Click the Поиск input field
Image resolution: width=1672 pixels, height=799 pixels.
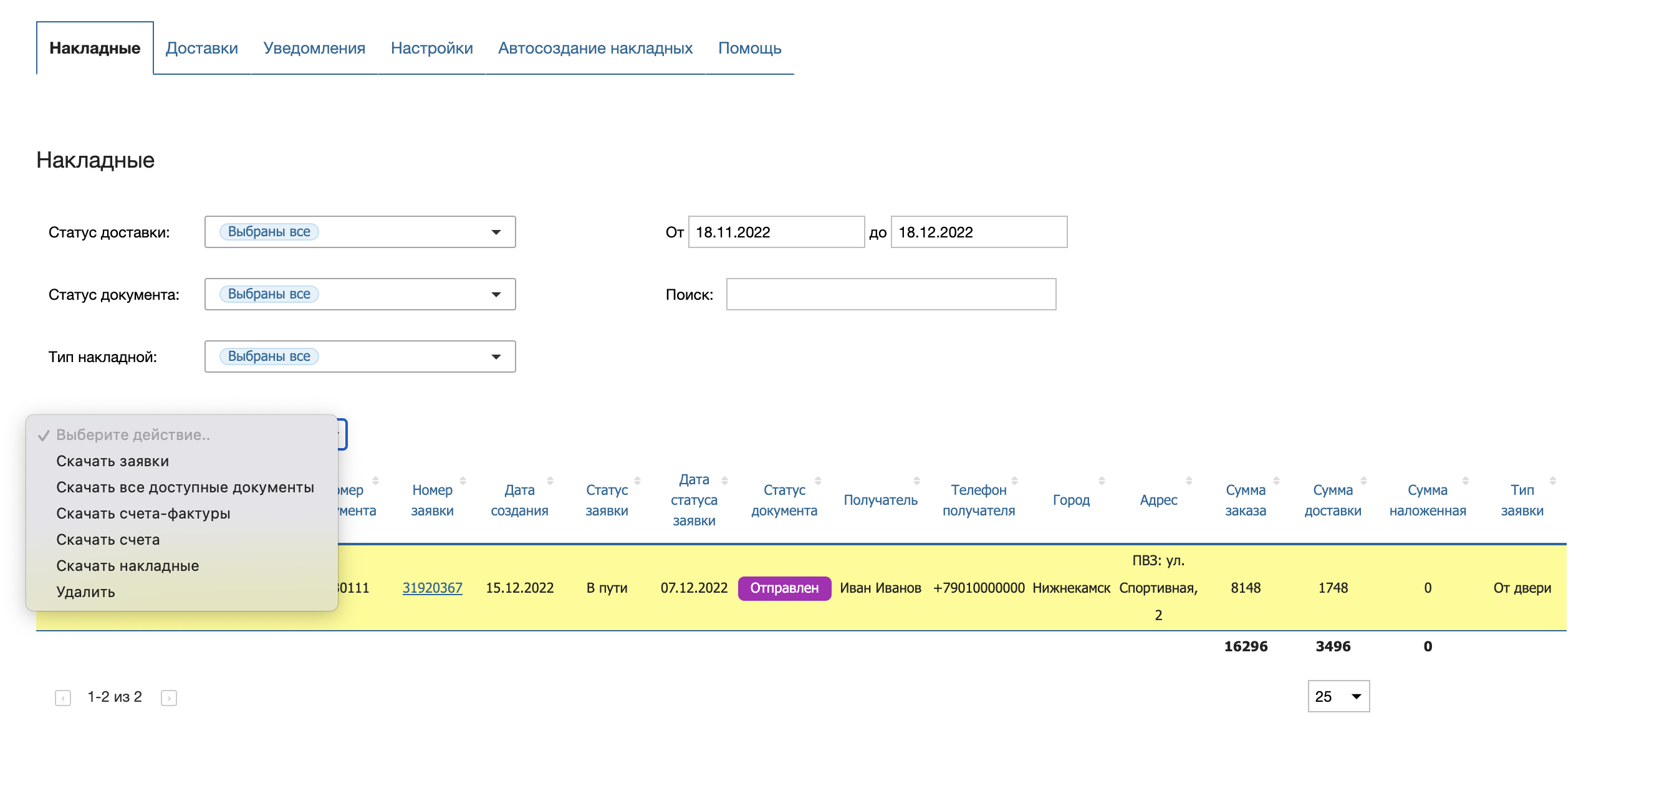[x=890, y=294]
